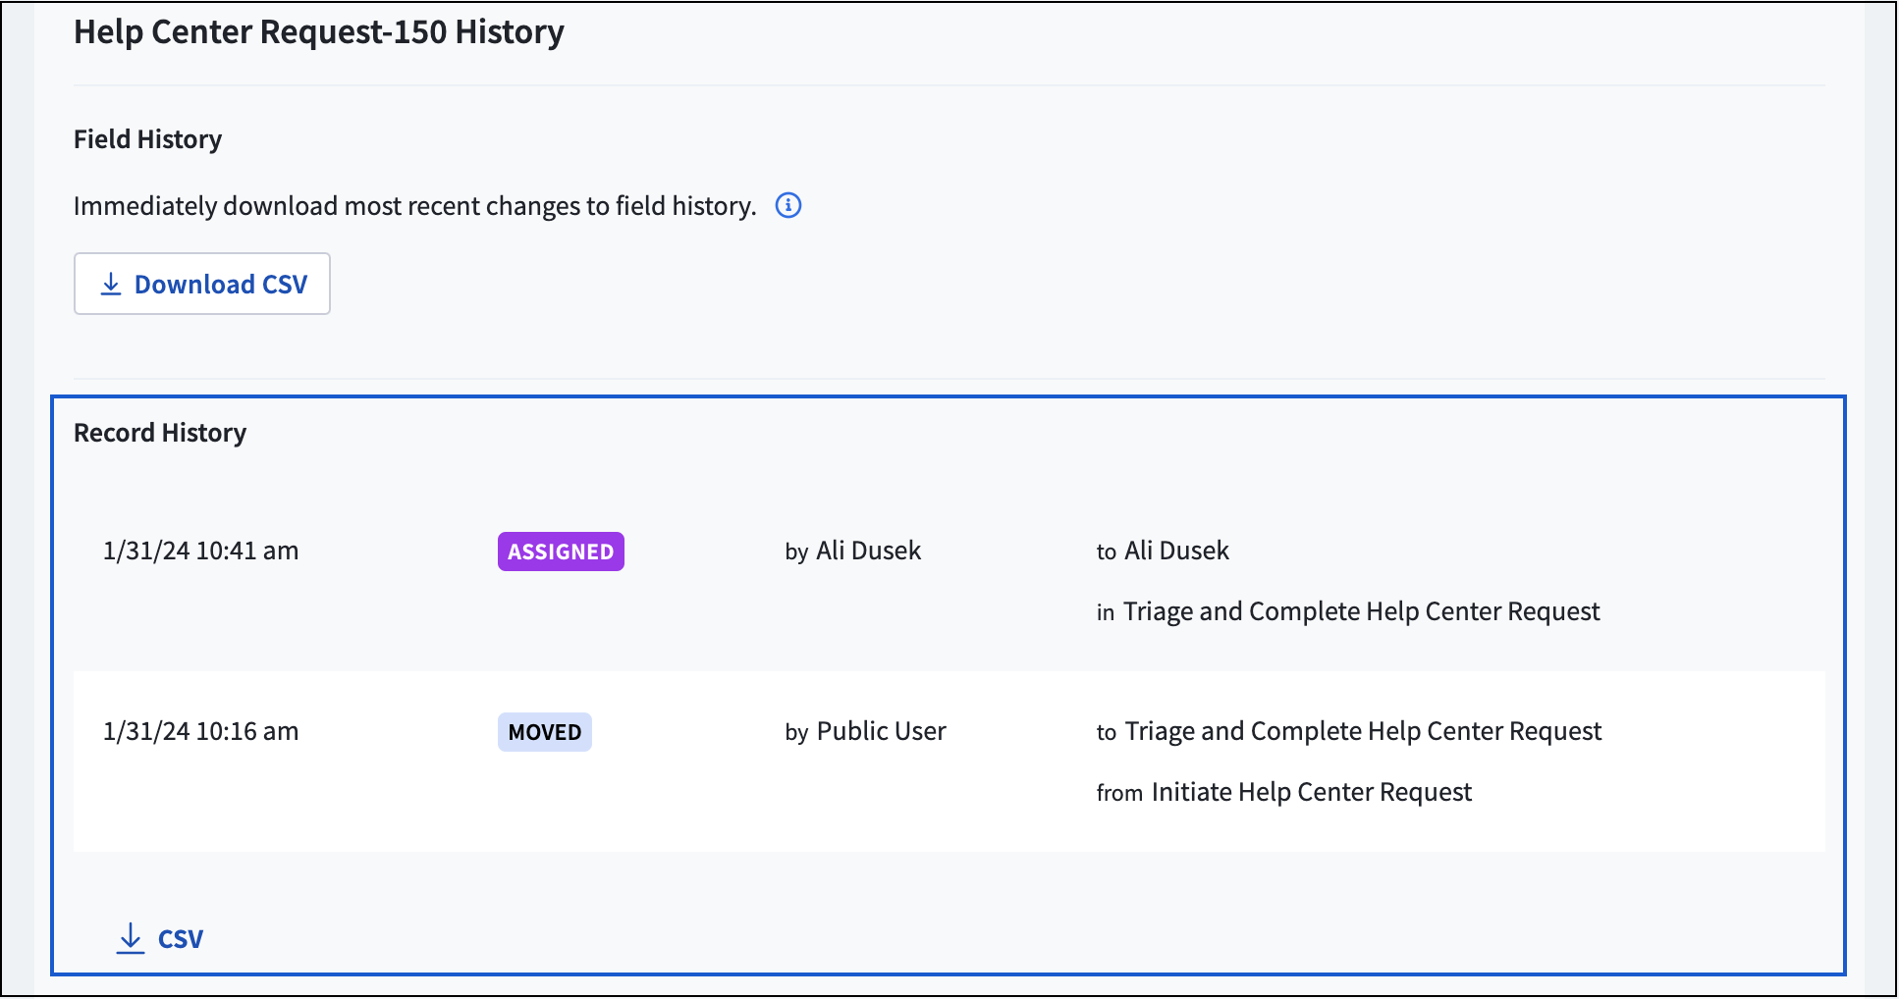Click 'Immediately download most recent changes' description
This screenshot has width=1899, height=999.
point(415,206)
